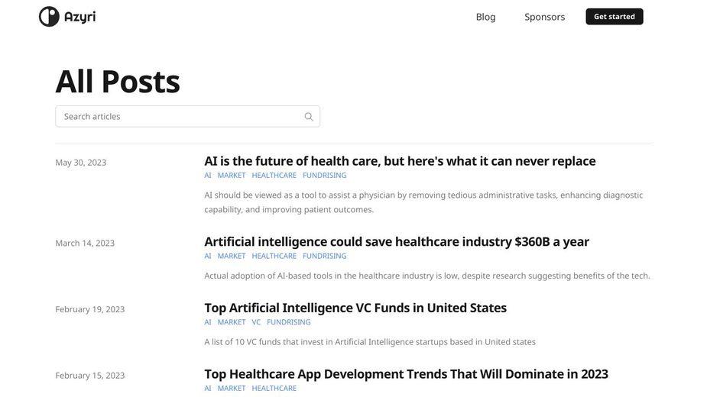707x397 pixels.
Task: Open Top Artificial Intelligence VC Funds post
Action: pyautogui.click(x=355, y=308)
